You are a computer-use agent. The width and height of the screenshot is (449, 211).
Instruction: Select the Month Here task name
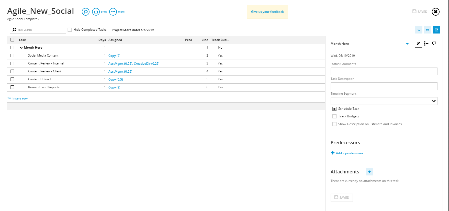tap(33, 48)
